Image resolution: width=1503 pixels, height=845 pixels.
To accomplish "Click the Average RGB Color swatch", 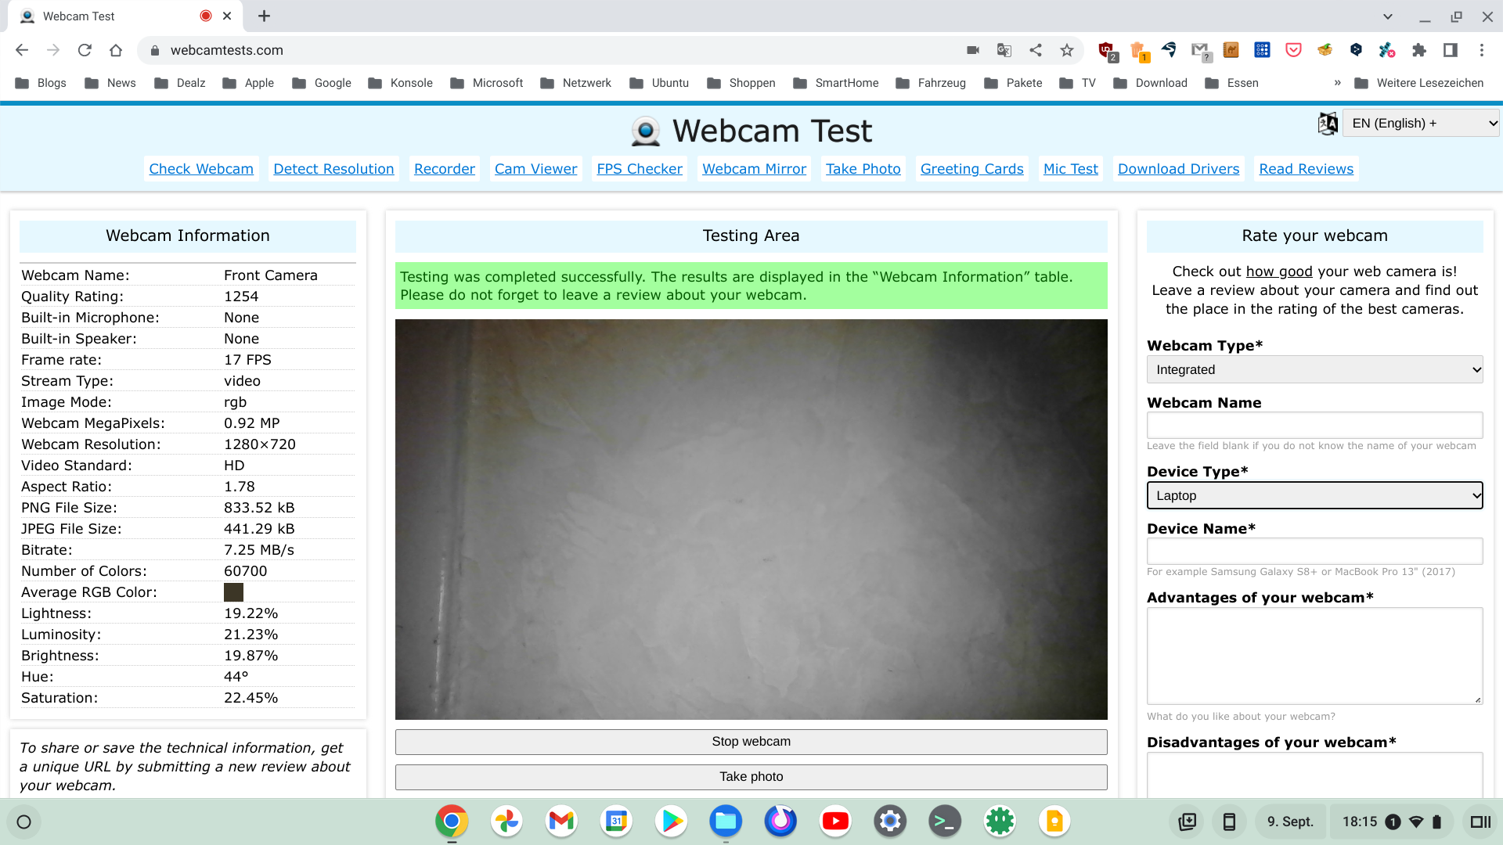I will pos(233,592).
